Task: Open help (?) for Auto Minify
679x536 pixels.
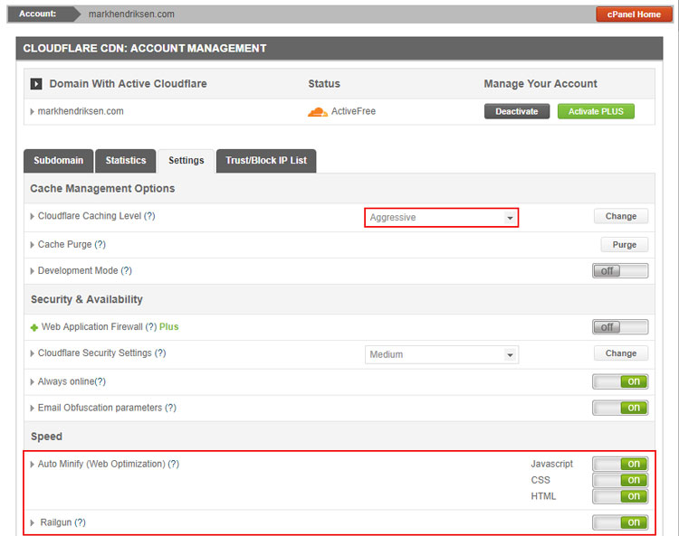Action: tap(174, 464)
